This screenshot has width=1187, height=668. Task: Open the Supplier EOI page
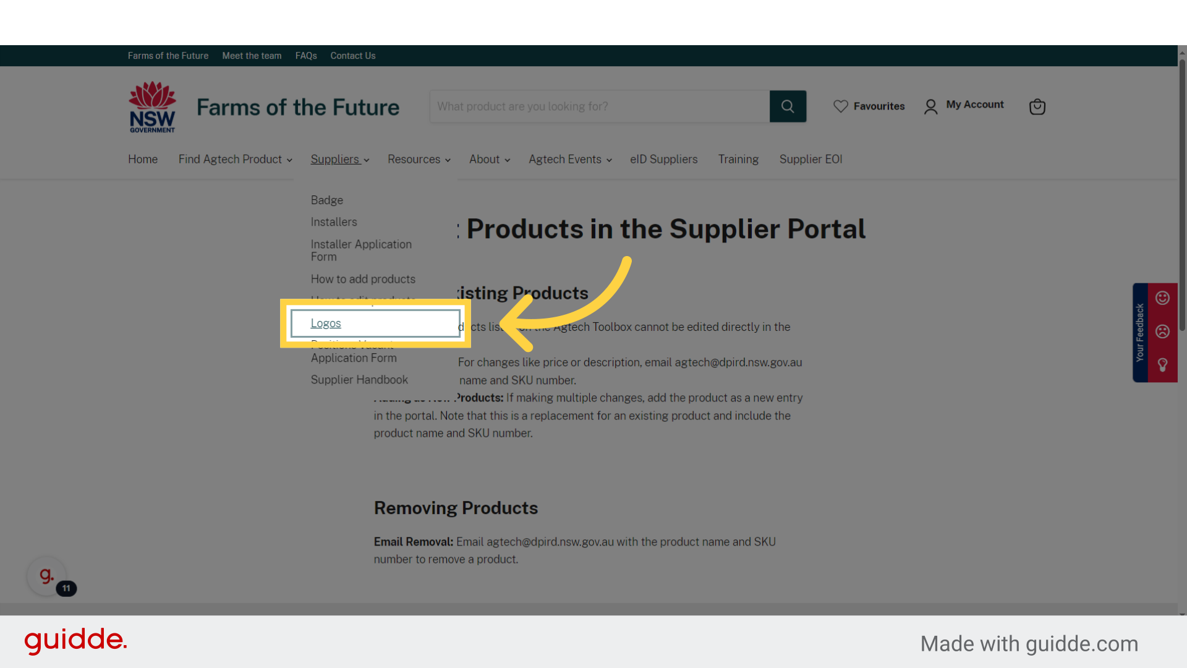[x=810, y=160]
